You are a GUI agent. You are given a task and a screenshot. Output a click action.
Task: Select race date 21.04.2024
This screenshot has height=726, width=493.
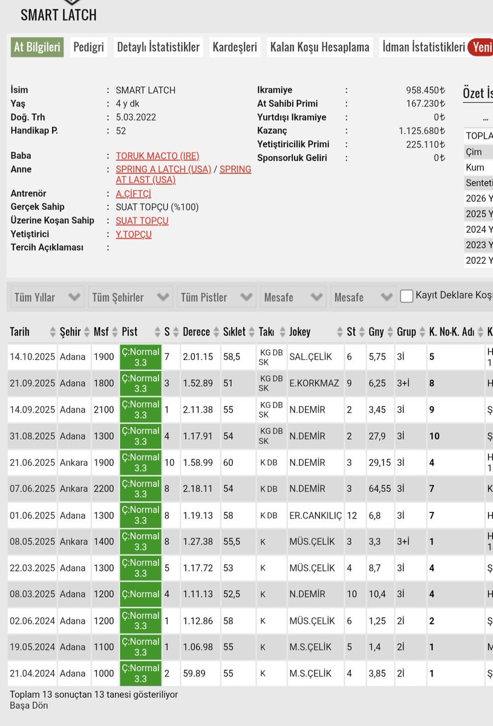point(31,673)
